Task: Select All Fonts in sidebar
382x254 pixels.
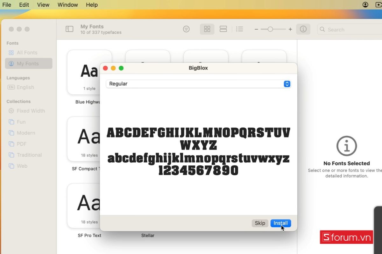Action: (x=29, y=53)
